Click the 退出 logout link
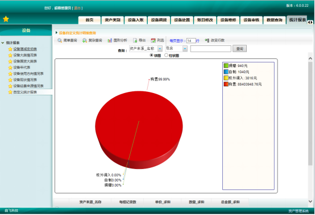 click(x=77, y=8)
